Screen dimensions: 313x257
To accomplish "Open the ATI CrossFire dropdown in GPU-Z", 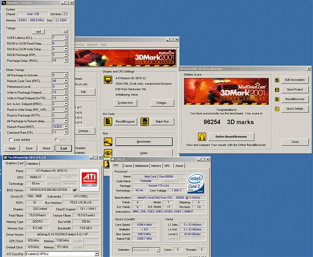I will pos(96,254).
